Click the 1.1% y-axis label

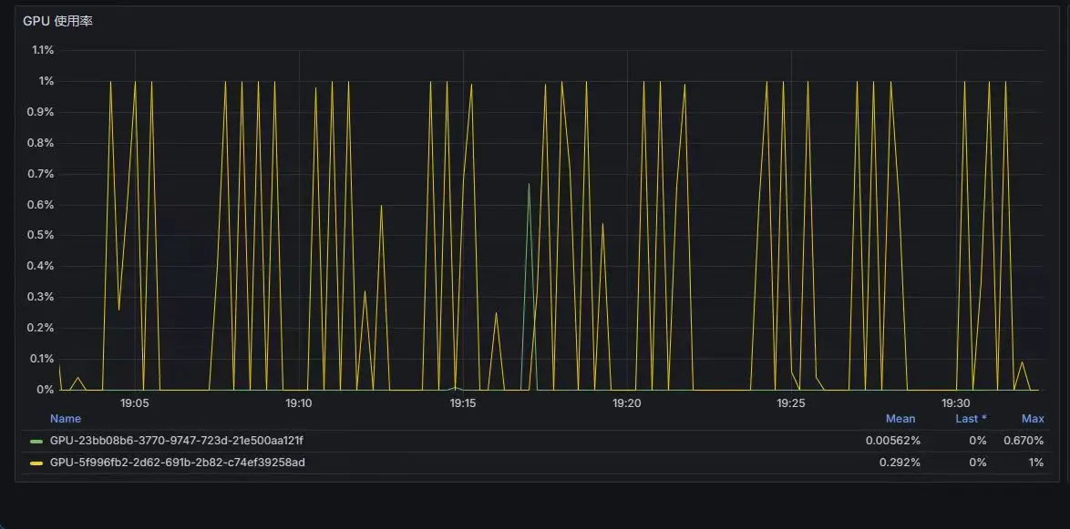(43, 50)
